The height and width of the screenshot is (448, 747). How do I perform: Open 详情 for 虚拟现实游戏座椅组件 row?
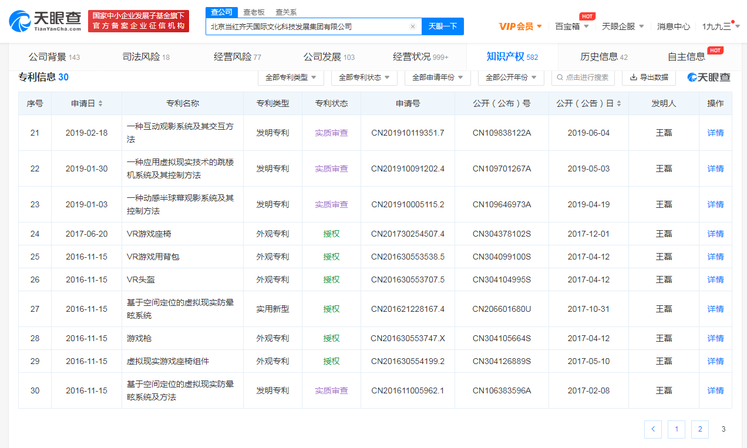click(x=715, y=361)
